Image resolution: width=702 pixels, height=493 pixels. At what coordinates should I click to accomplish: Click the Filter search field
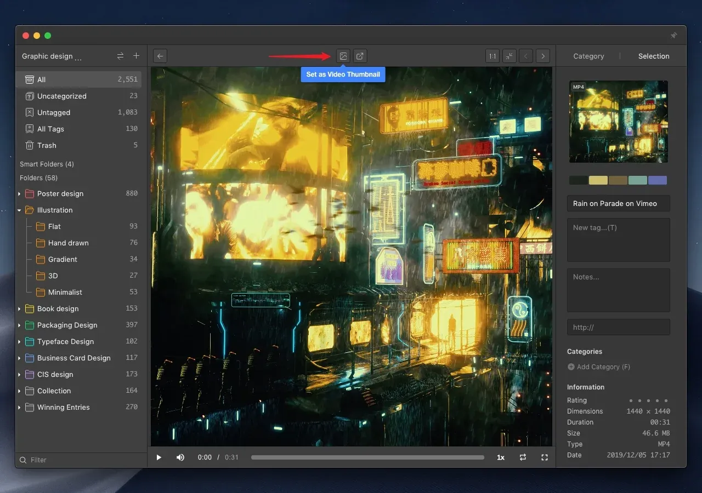pos(81,460)
